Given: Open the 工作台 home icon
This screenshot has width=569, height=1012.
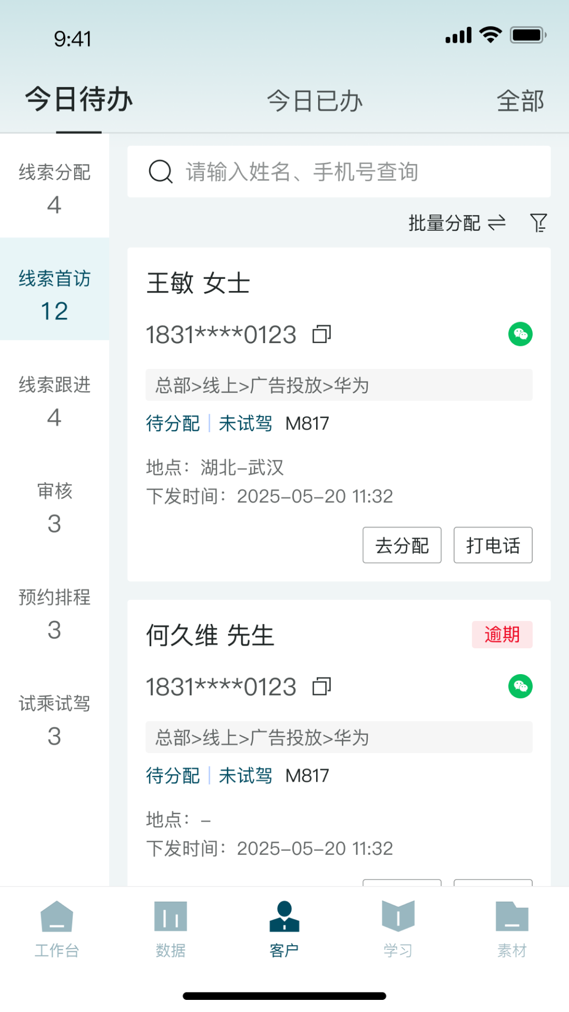Looking at the screenshot, I should 57,917.
